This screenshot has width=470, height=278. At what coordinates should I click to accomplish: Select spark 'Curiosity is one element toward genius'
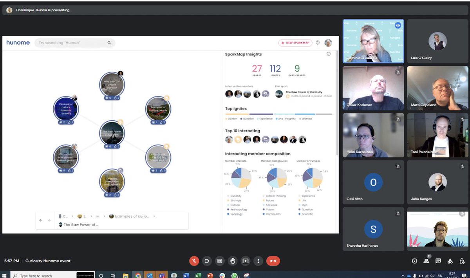[x=66, y=157]
